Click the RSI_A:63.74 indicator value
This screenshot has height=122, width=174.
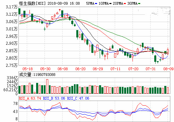tap(30, 98)
